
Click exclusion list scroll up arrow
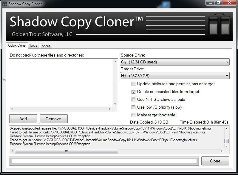pos(115,62)
